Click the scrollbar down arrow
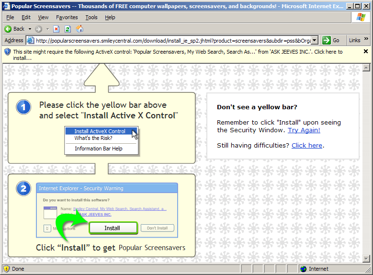 click(366, 259)
